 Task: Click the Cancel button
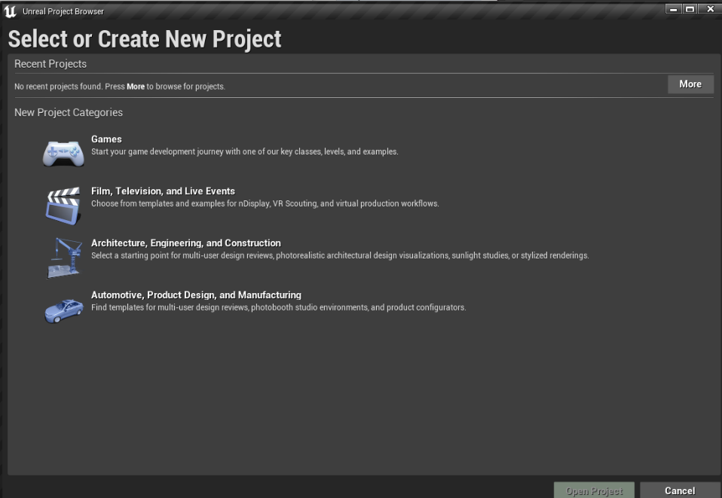click(680, 490)
